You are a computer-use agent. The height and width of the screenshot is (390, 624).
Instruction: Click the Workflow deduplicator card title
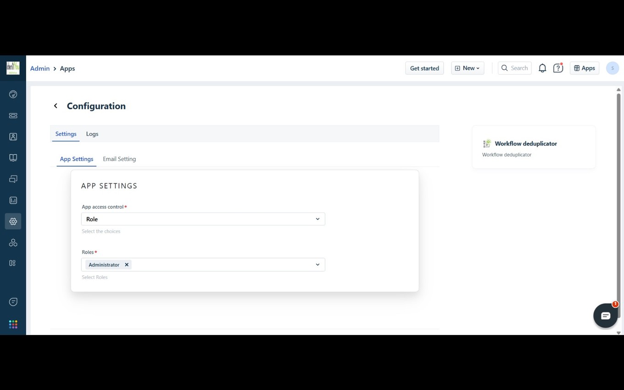pyautogui.click(x=526, y=144)
